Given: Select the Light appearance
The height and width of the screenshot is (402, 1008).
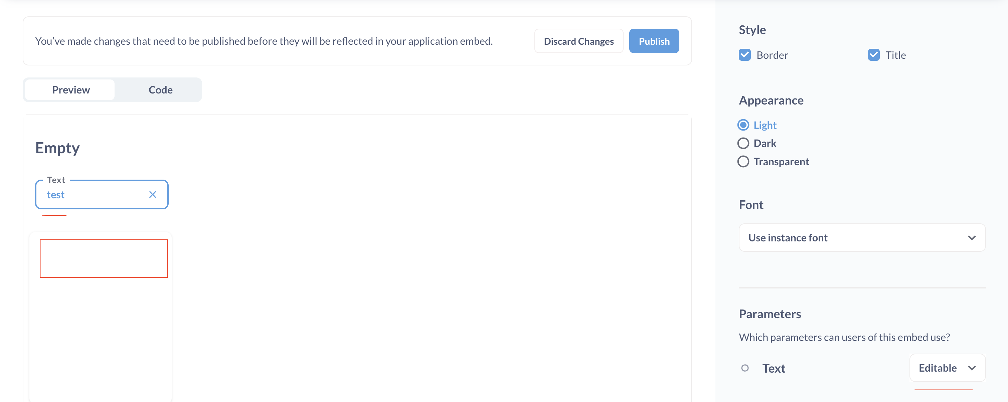Looking at the screenshot, I should tap(743, 125).
